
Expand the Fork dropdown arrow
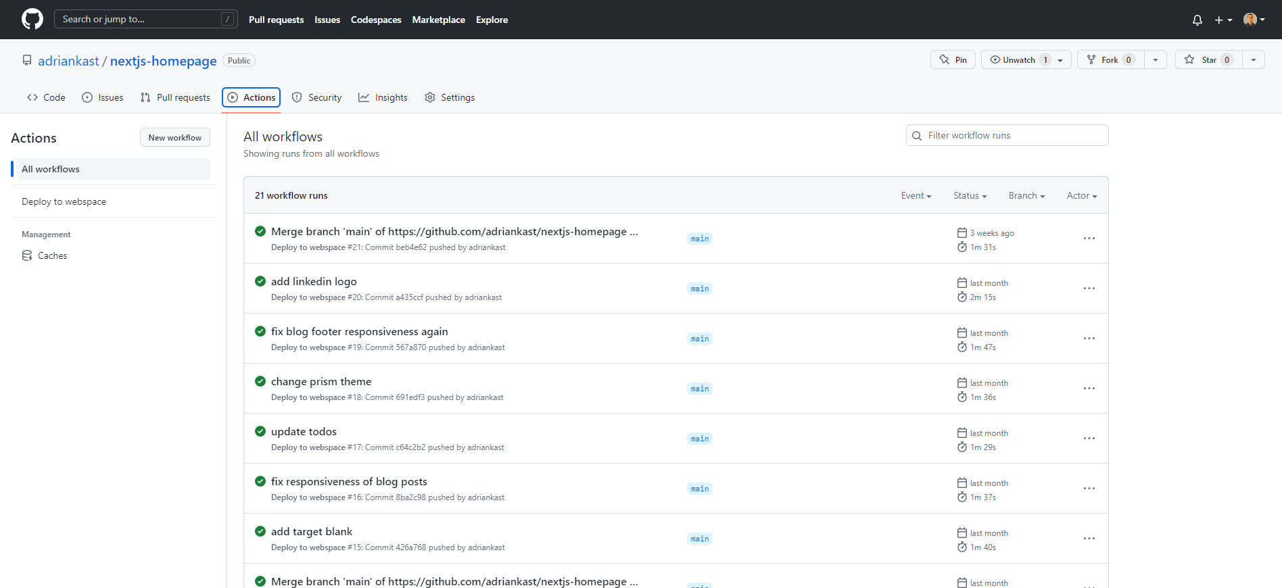1156,59
